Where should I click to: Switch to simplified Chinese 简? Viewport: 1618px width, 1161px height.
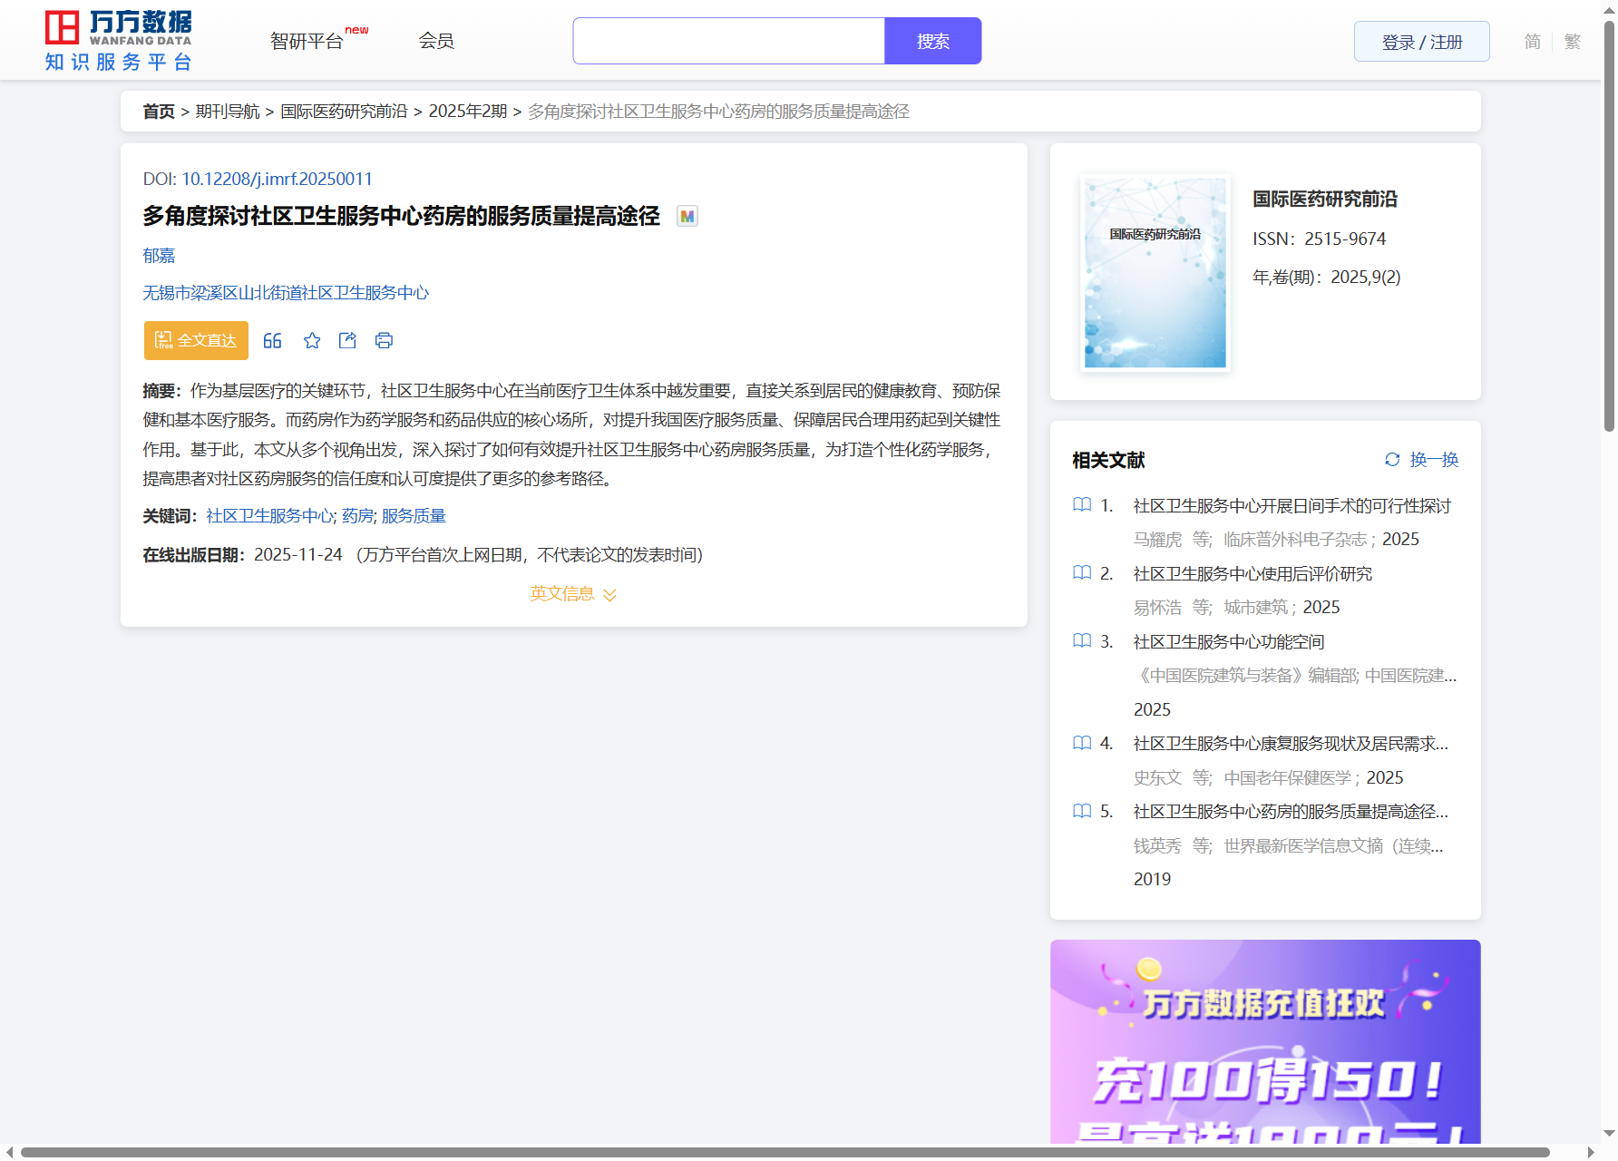click(1532, 42)
